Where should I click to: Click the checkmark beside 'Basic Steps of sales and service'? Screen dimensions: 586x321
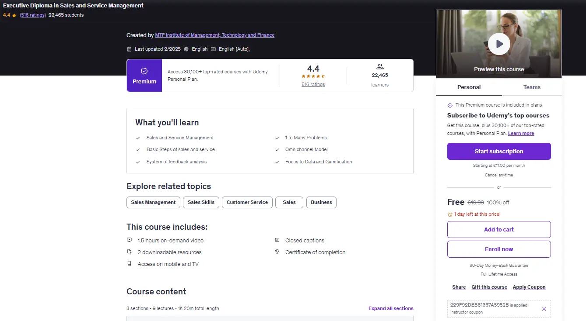coord(138,150)
